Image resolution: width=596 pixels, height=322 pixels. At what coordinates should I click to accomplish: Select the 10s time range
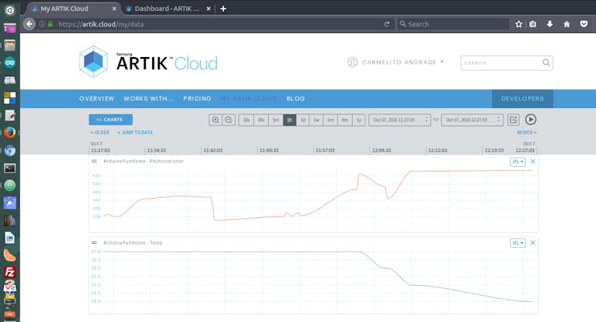point(246,120)
